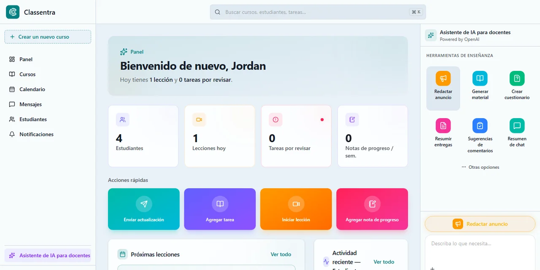
Task: Click the 'Acciones rápidas' heading
Action: [x=128, y=180]
